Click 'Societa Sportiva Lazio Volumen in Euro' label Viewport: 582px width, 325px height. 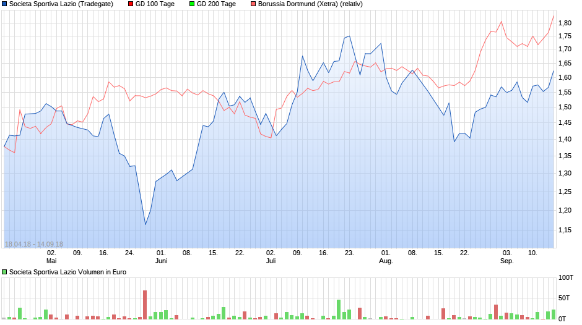pos(67,272)
